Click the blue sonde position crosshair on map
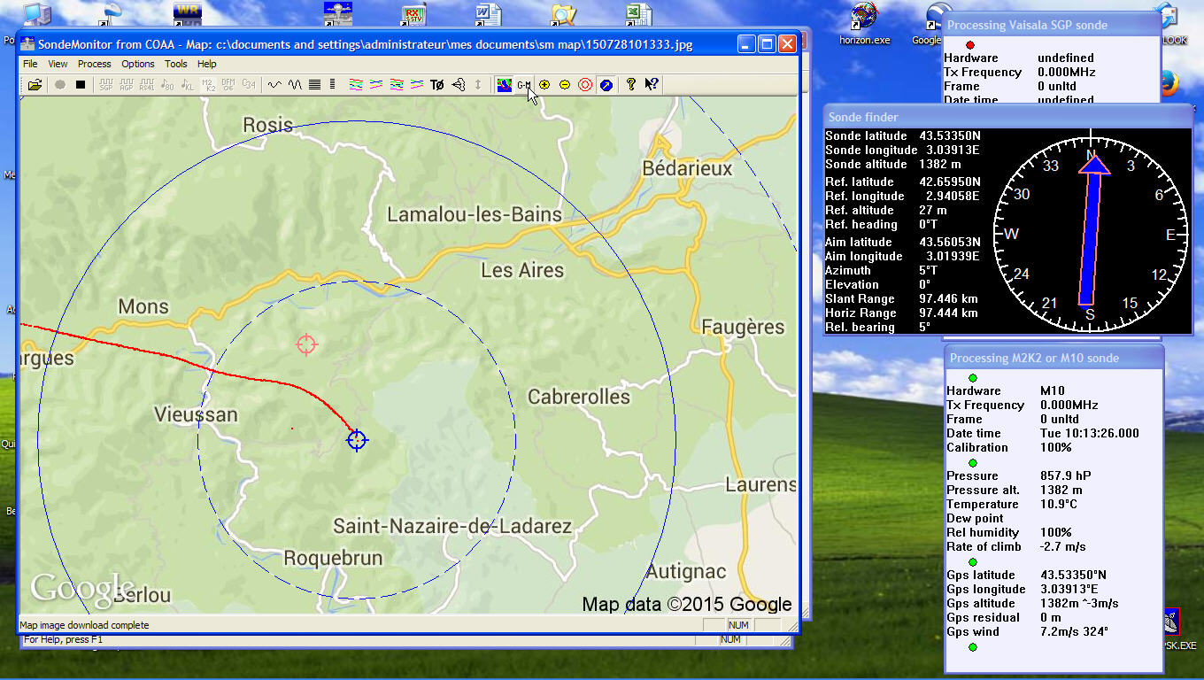The image size is (1204, 680). [x=357, y=439]
